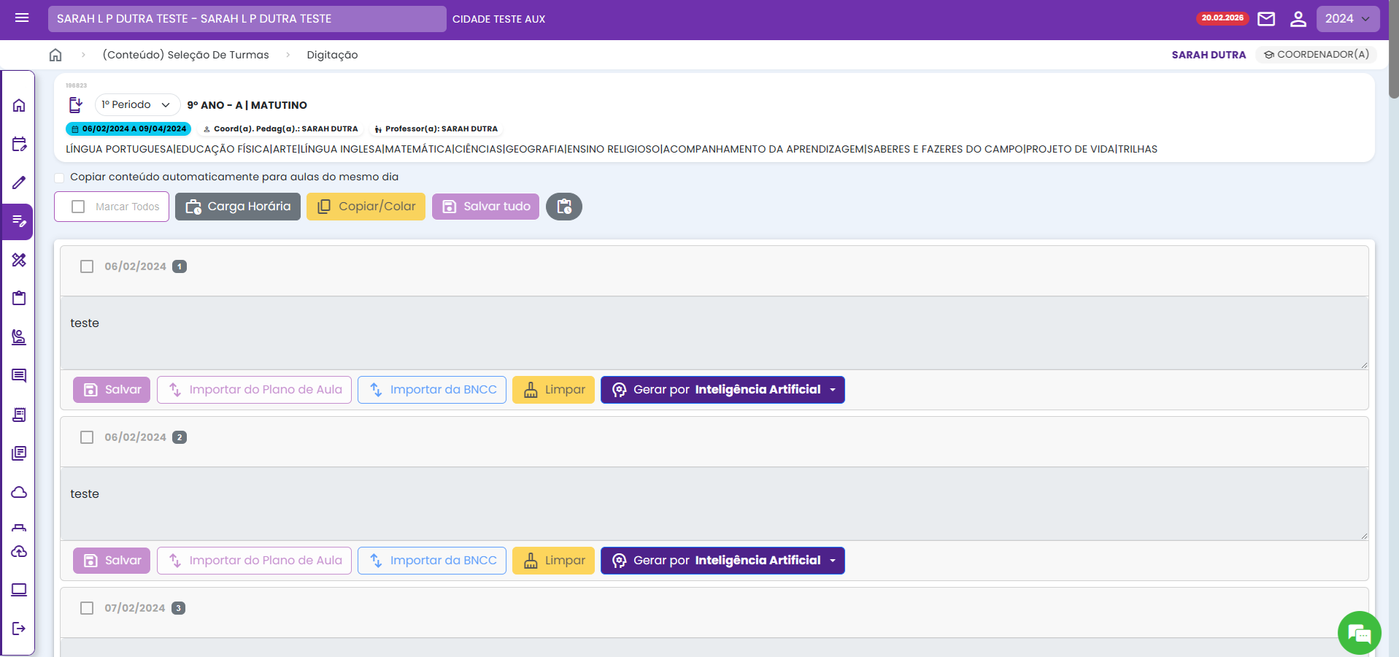The image size is (1399, 657).
Task: Enable copy content automatically checkbox
Action: [60, 177]
